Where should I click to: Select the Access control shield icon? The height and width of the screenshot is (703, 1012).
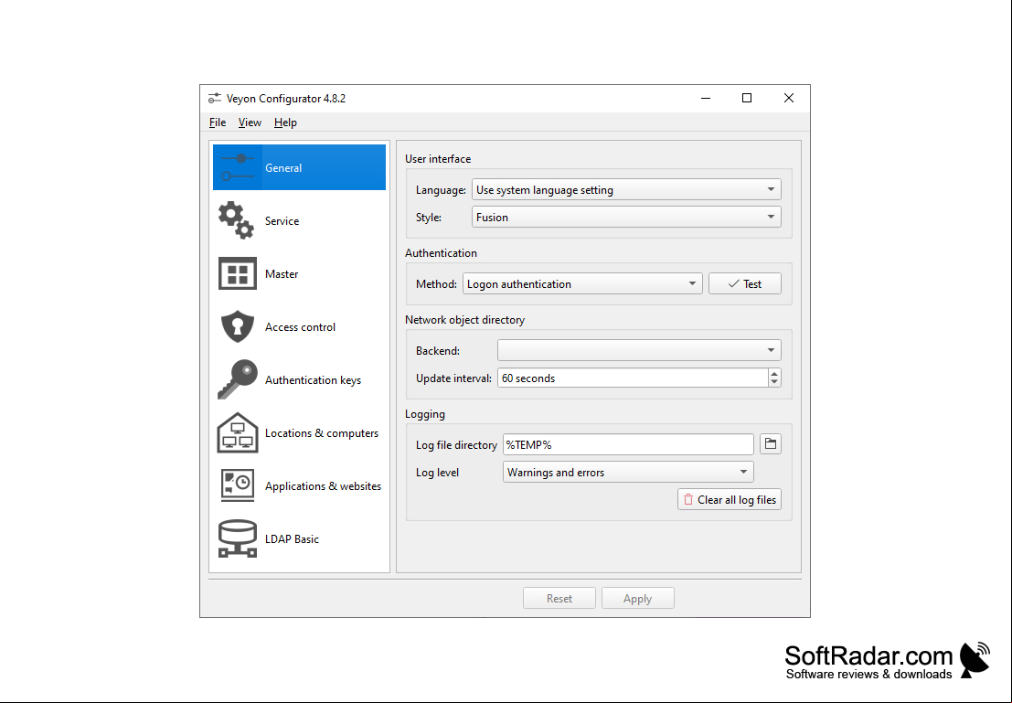(x=238, y=326)
